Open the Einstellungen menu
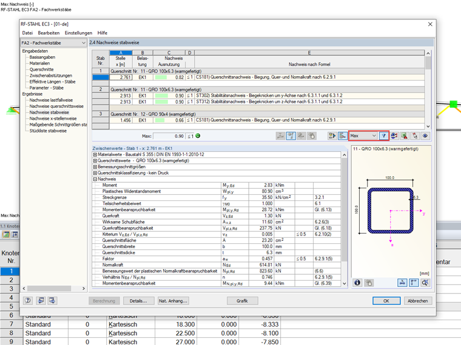The height and width of the screenshot is (345, 461). pos(78,33)
